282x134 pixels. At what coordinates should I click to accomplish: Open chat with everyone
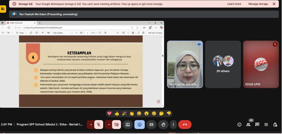(257, 125)
